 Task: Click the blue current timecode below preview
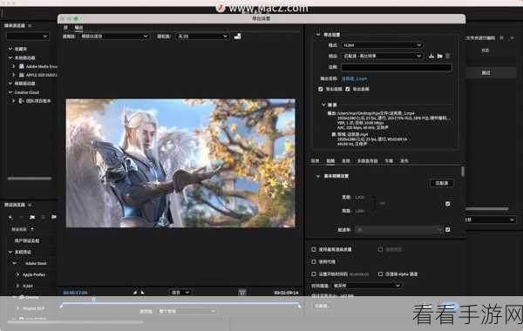pyautogui.click(x=75, y=293)
